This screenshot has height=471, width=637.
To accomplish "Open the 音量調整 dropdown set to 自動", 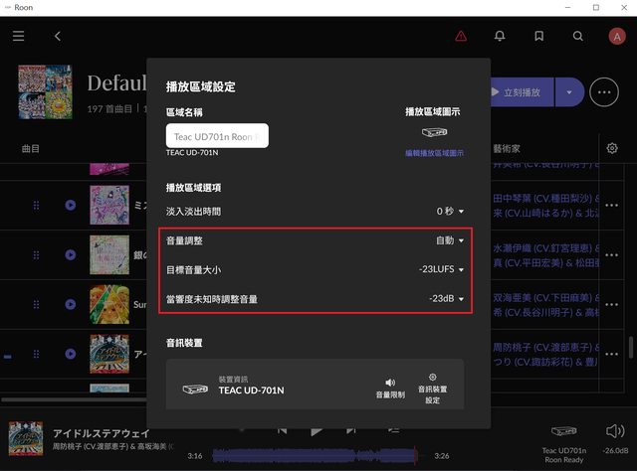I will tap(450, 240).
